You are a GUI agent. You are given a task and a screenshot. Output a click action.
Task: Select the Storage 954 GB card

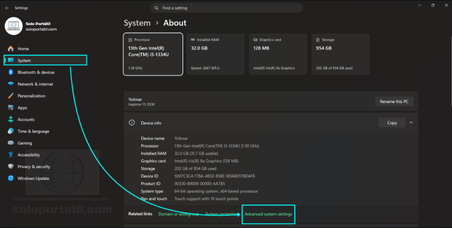[340, 54]
